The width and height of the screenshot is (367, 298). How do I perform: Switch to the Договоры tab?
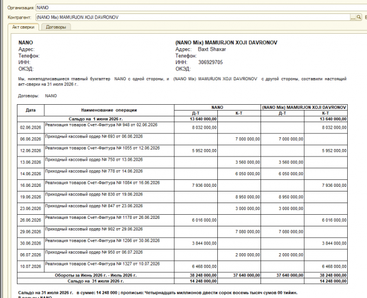click(56, 27)
